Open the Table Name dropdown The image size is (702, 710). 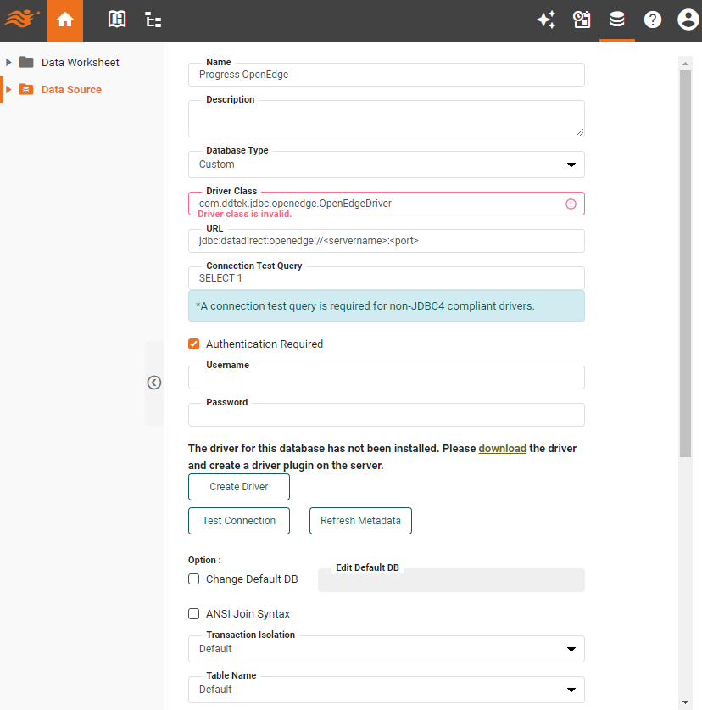(571, 690)
